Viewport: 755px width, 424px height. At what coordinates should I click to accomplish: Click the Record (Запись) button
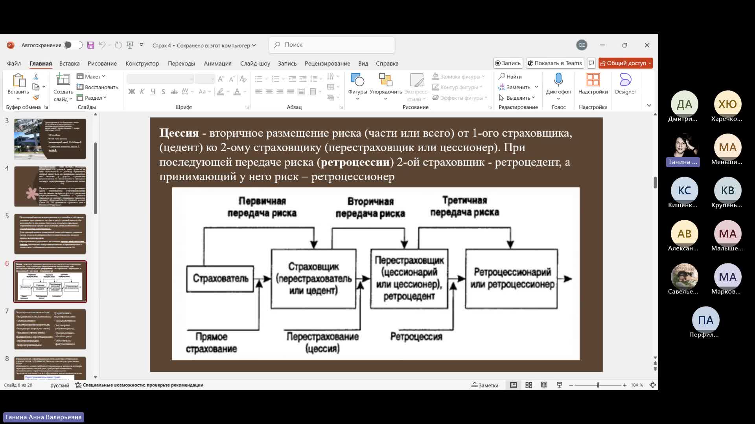(x=508, y=63)
